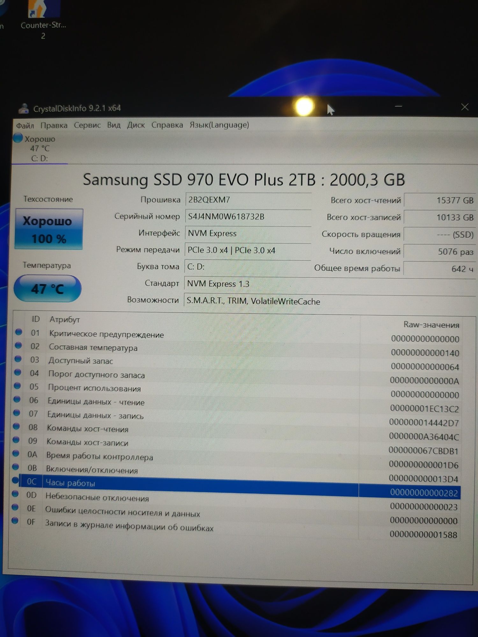Open the Правка menu
Image resolution: width=478 pixels, height=637 pixels.
[54, 125]
